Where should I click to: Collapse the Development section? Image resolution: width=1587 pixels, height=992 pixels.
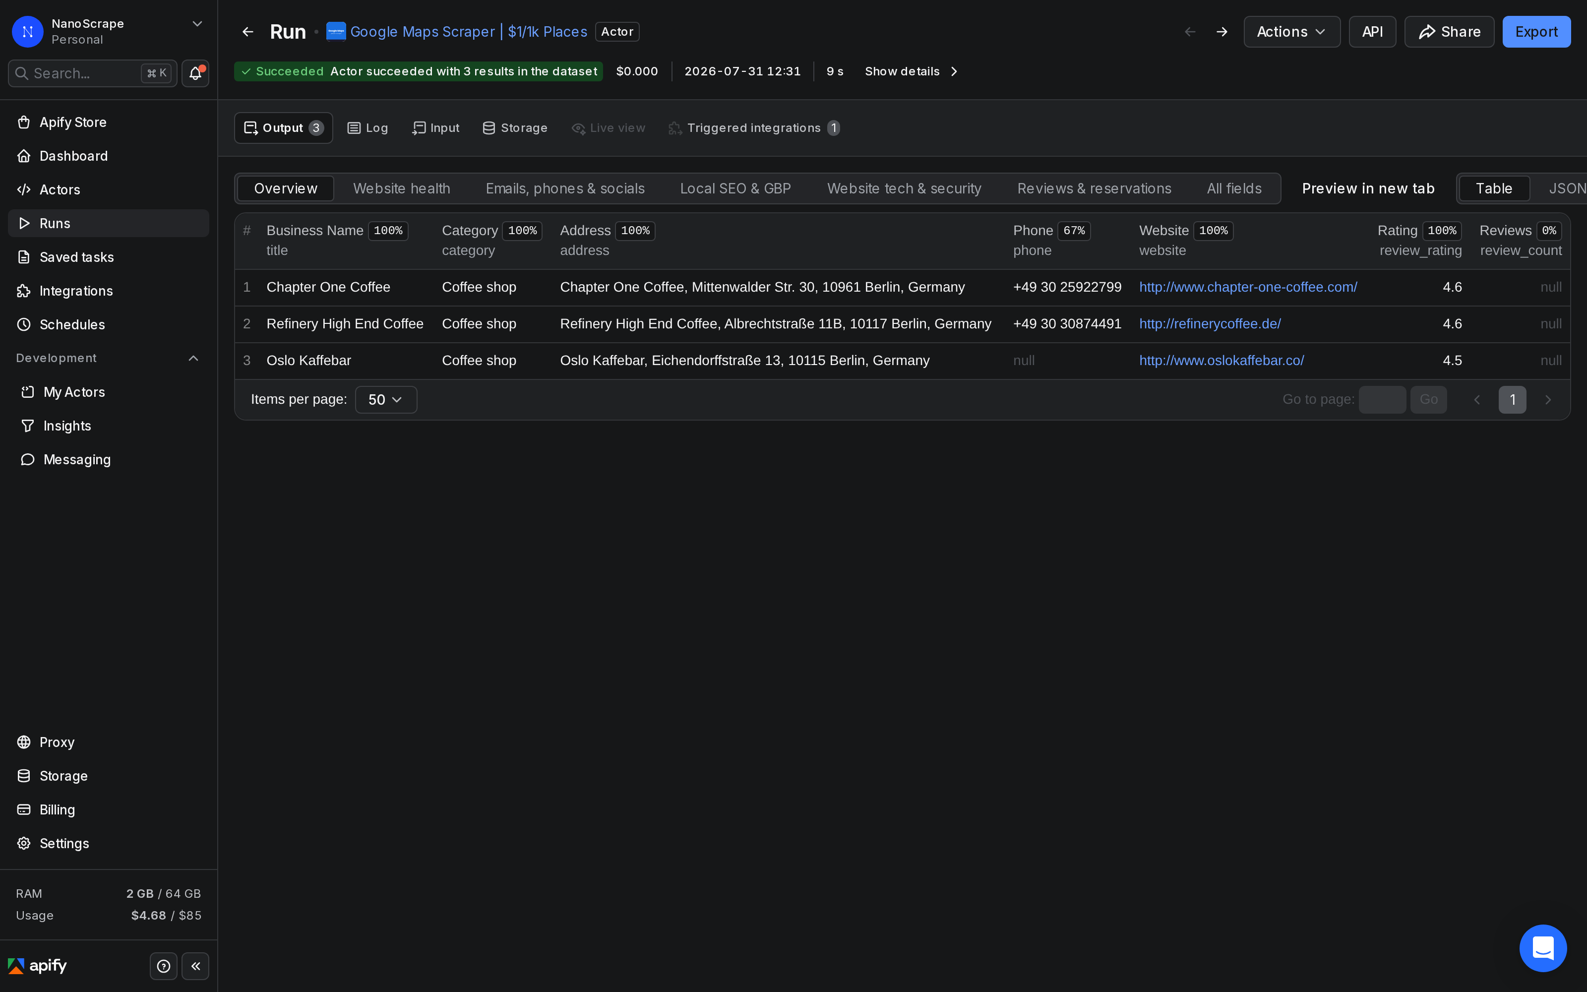193,358
